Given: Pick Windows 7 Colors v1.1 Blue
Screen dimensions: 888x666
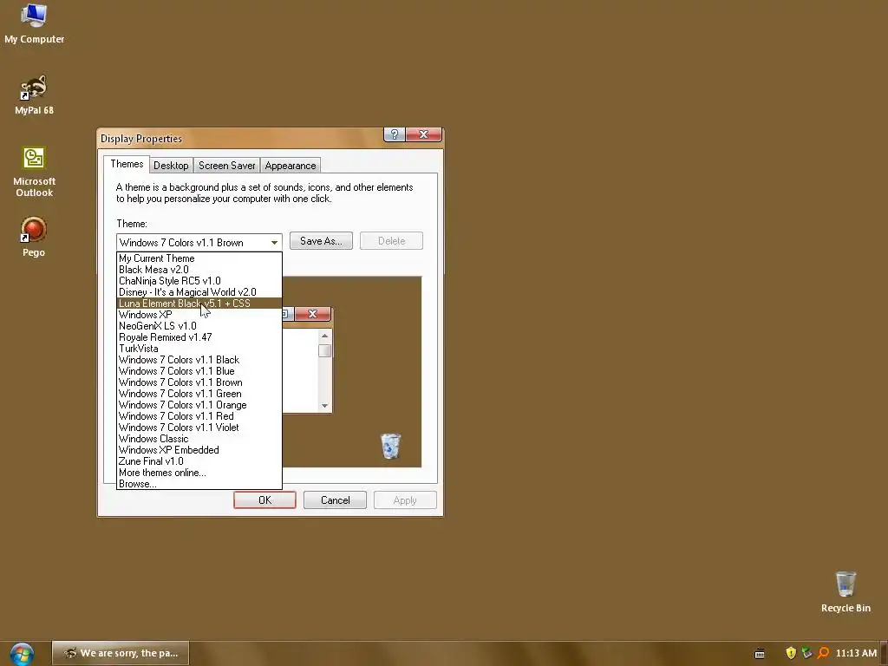Looking at the screenshot, I should coord(199,371).
